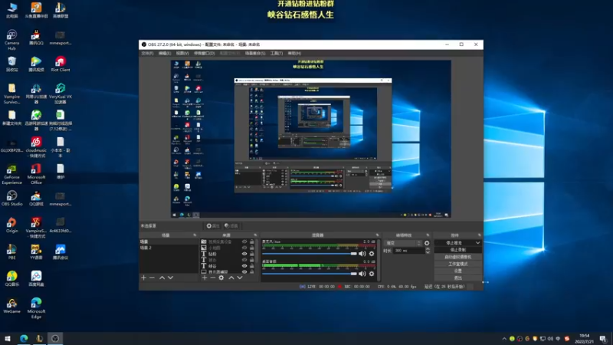Toggle visibility of 显示器捕获 source
Image resolution: width=613 pixels, height=345 pixels.
pos(244,272)
